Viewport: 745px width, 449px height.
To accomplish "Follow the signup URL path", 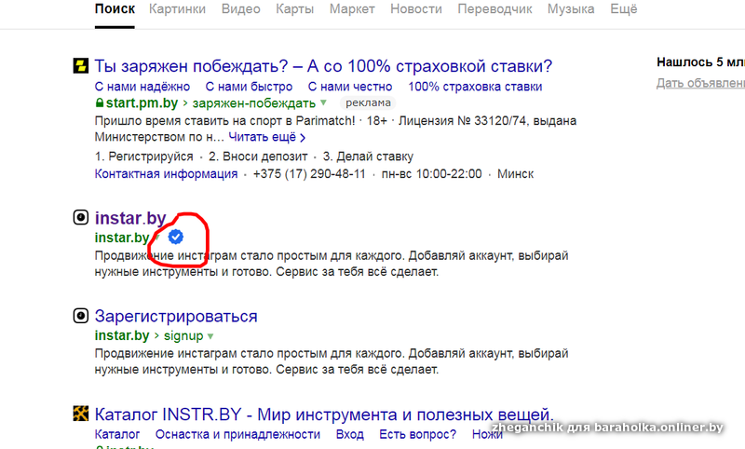I will click(x=183, y=336).
